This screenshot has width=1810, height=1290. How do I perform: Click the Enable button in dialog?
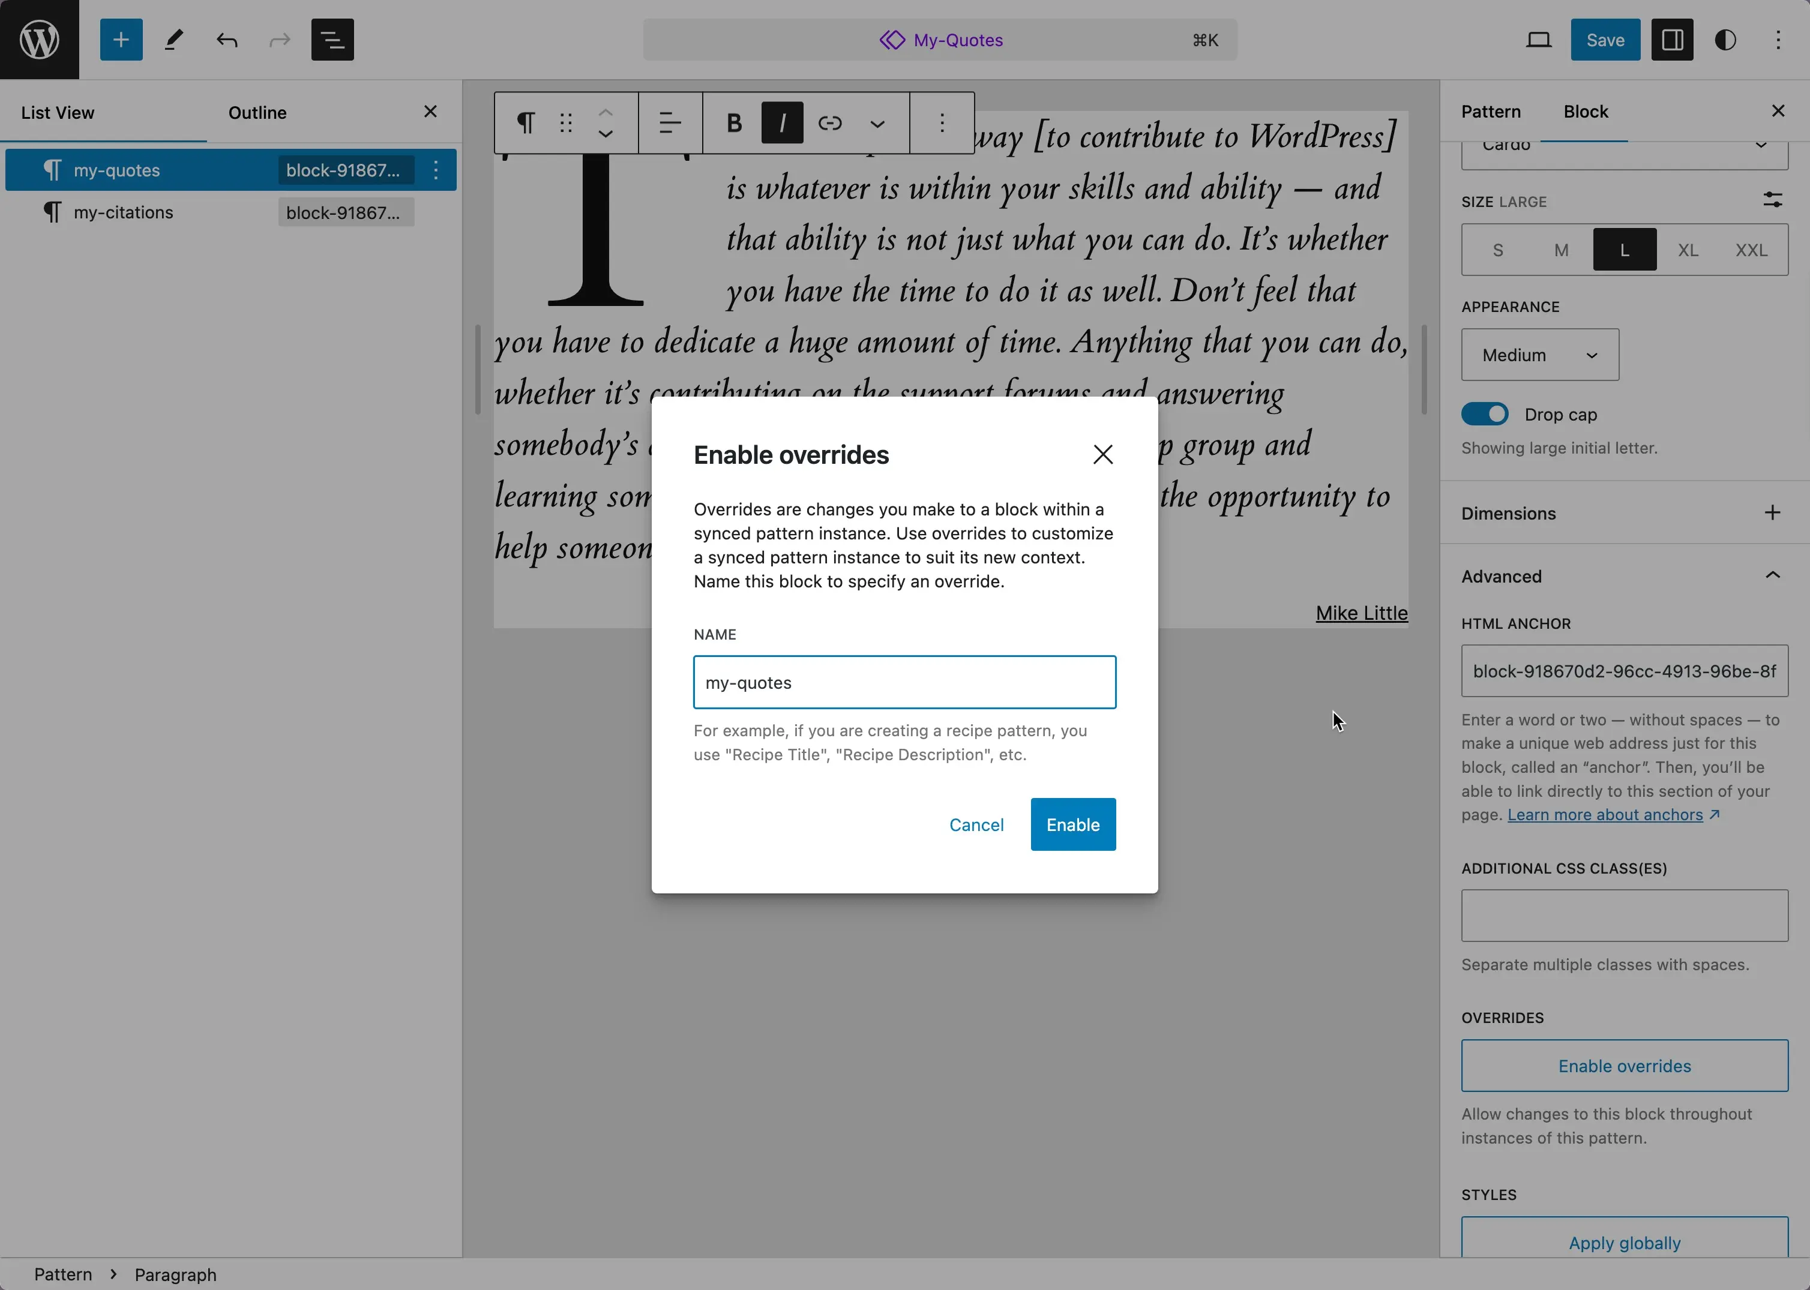pyautogui.click(x=1072, y=824)
